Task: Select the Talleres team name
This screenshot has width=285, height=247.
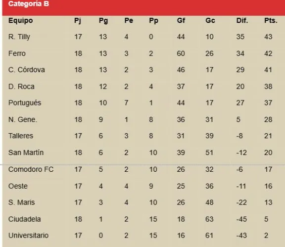Action: click(x=21, y=136)
